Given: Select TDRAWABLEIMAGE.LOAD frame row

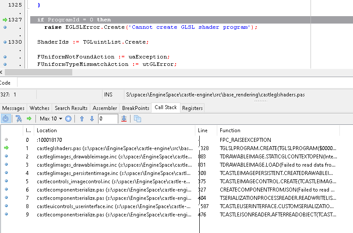Looking at the screenshot, I should 170,165.
